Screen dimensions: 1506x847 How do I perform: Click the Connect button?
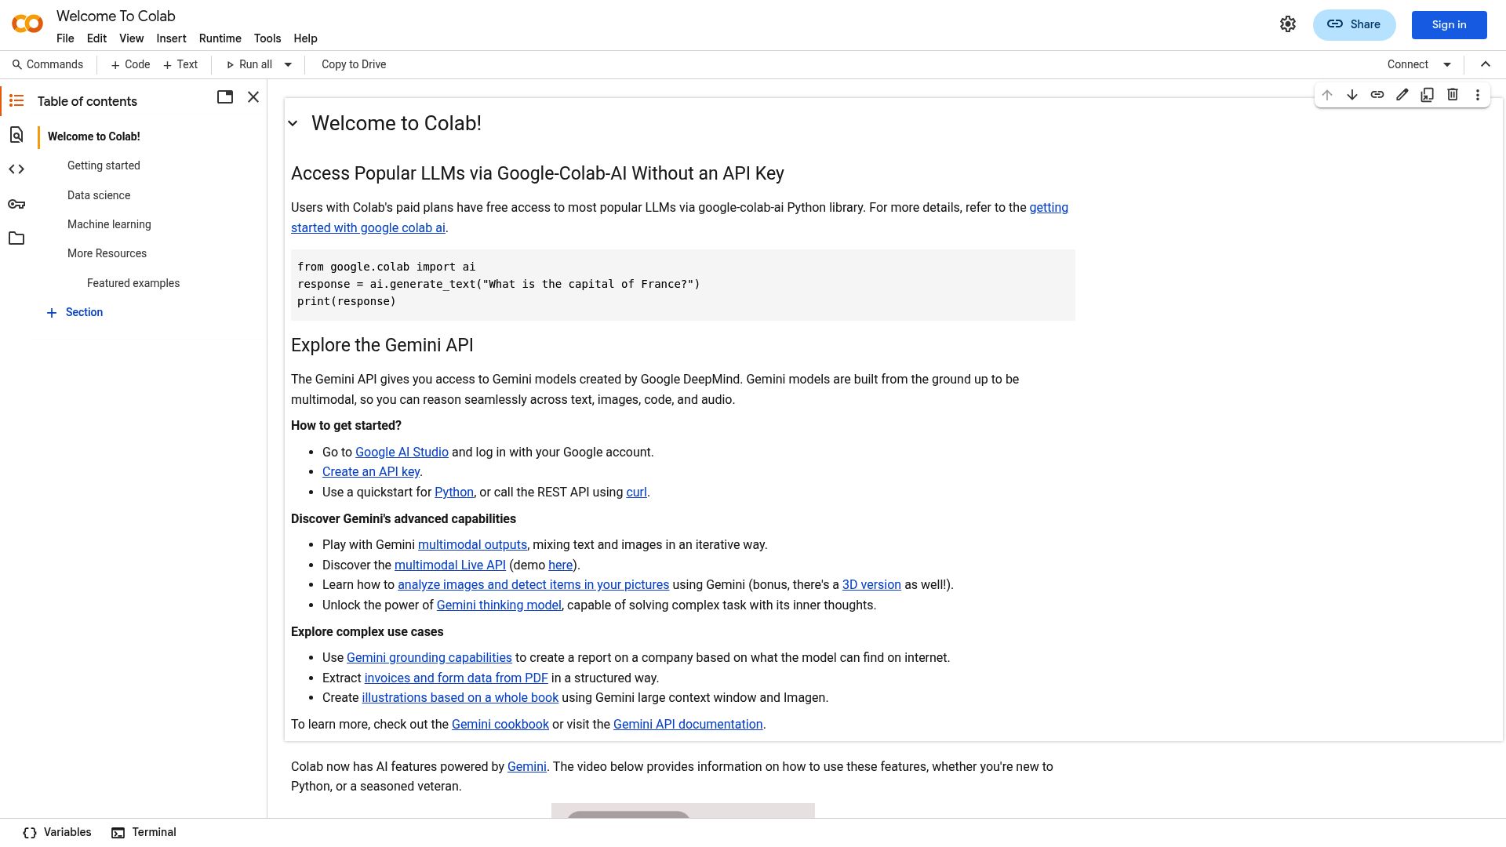1407,64
